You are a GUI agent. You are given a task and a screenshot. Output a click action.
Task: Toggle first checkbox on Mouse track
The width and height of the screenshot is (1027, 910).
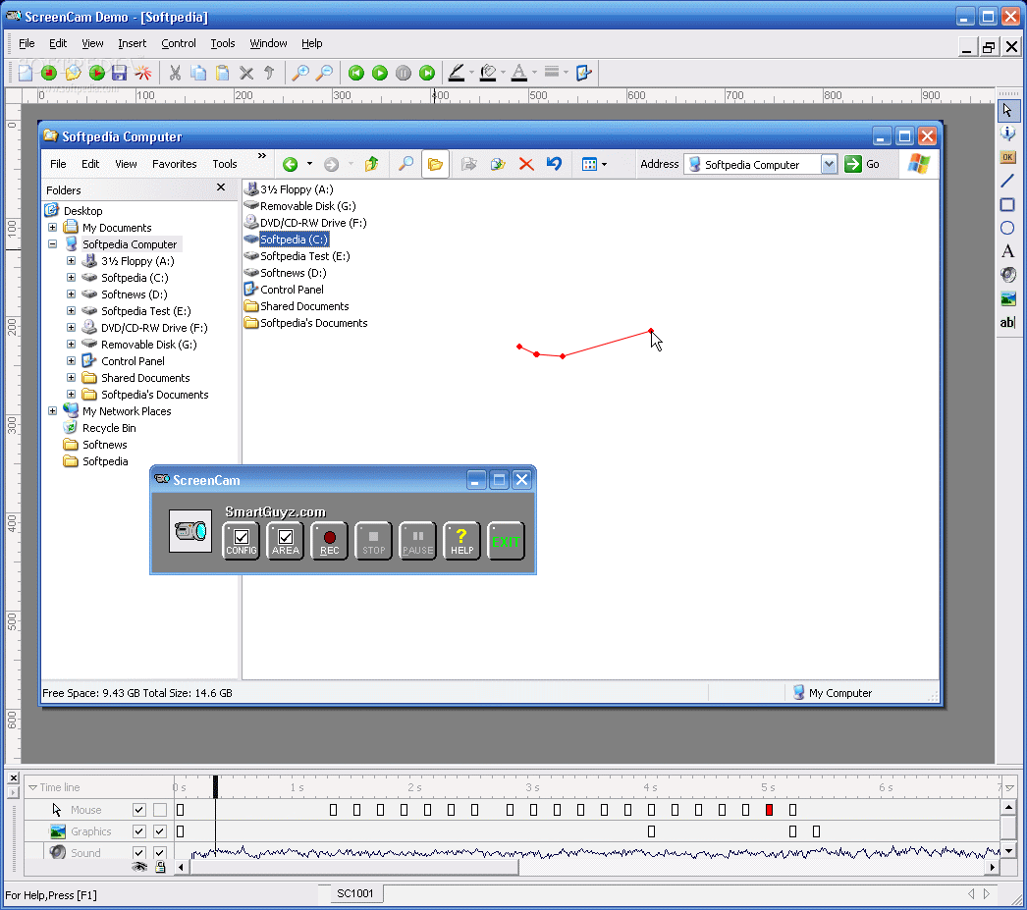138,810
